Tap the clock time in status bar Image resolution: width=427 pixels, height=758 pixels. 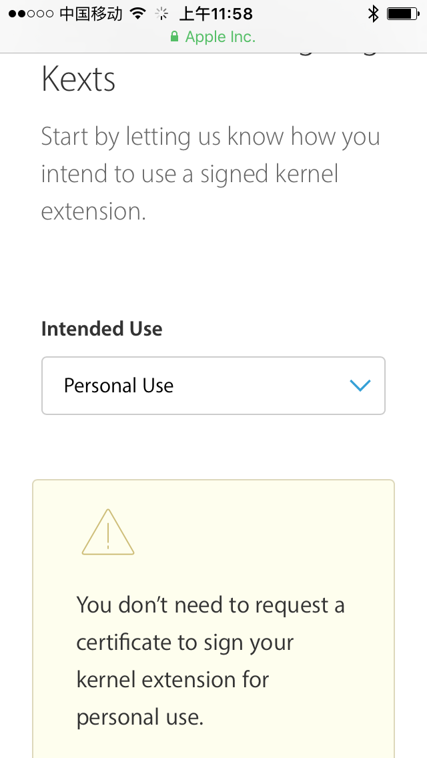[x=216, y=13]
